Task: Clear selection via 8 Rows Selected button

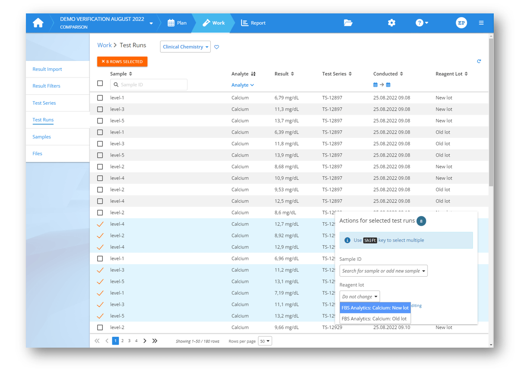Action: click(x=122, y=62)
